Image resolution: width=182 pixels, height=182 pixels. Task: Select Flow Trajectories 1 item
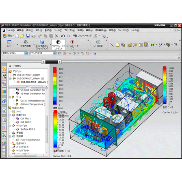[30, 140]
